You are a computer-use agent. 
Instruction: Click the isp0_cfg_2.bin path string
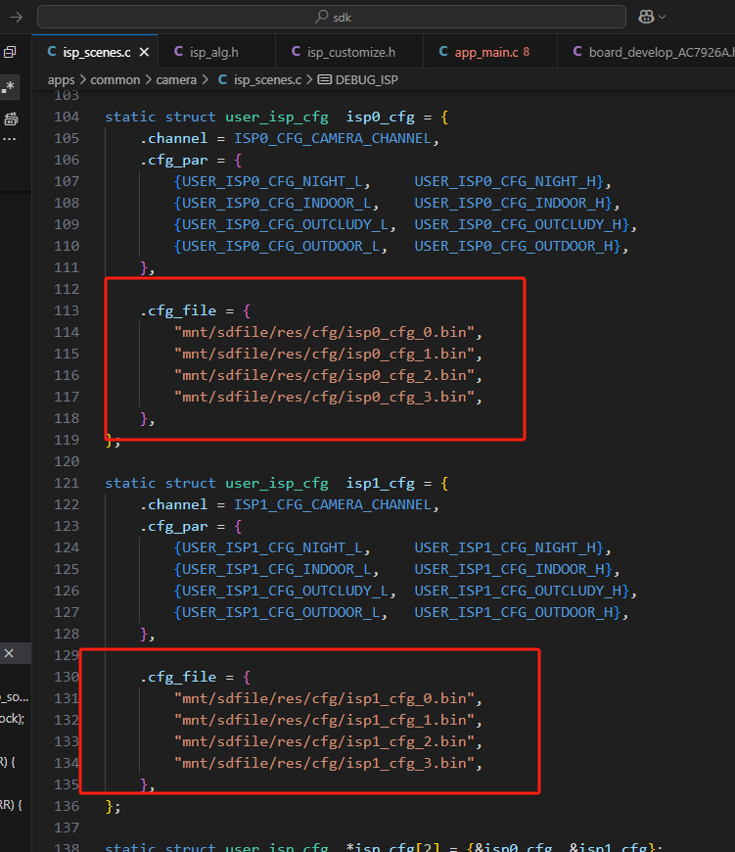[x=324, y=375]
